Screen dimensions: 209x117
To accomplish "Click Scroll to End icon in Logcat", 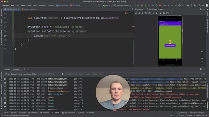I will 5,83.
